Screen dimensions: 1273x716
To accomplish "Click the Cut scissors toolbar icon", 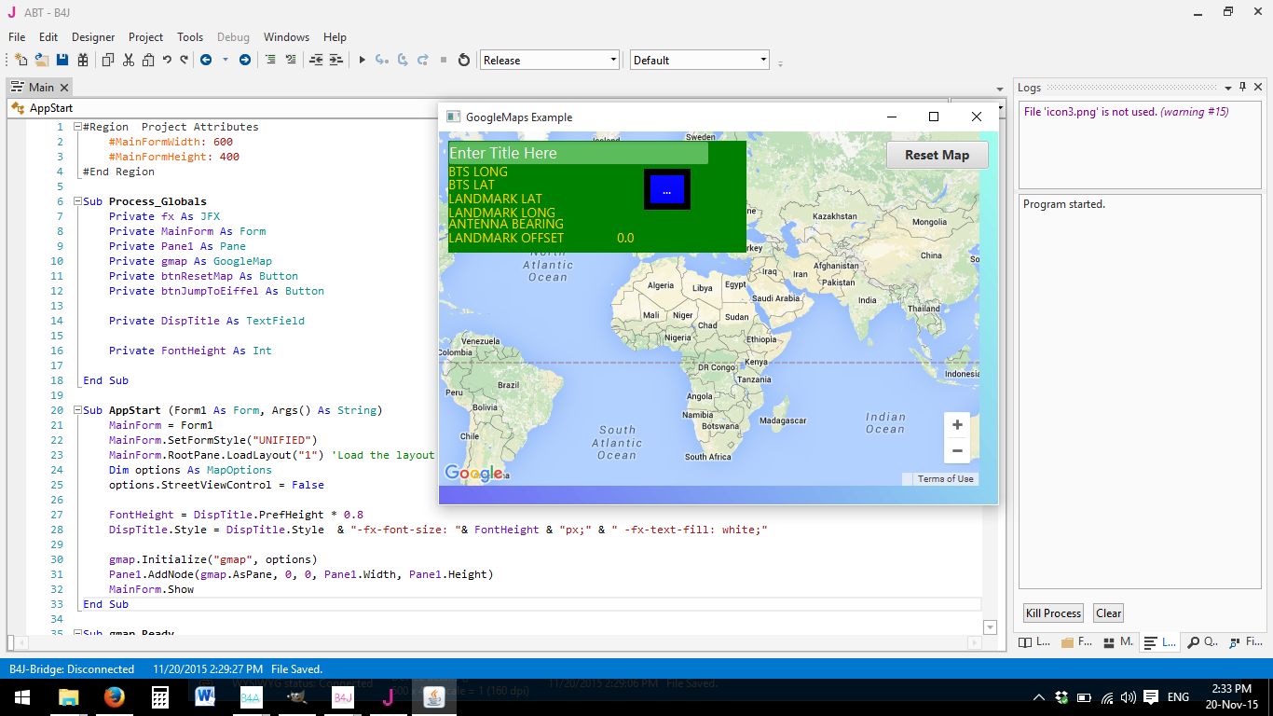I will point(128,60).
